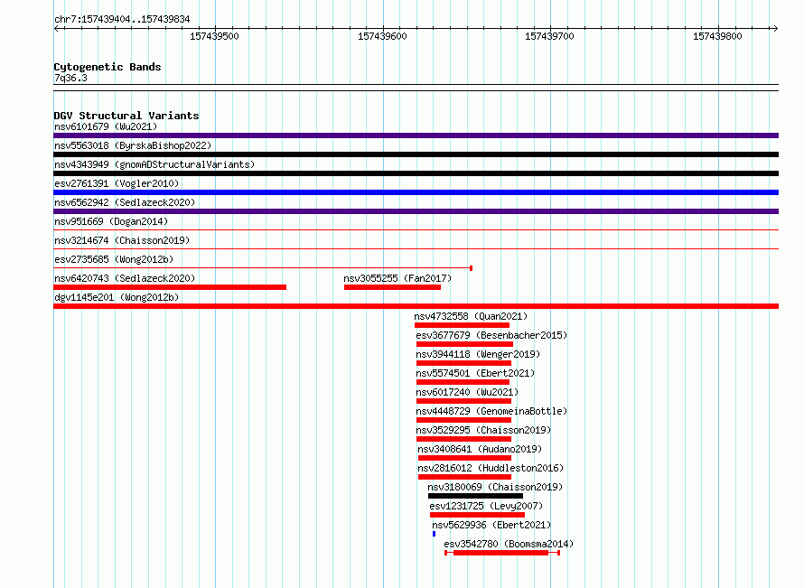Click nsv3944118 (Wenger2019) label

pos(478,354)
